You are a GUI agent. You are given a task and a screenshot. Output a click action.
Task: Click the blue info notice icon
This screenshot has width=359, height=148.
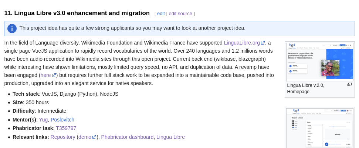(12, 28)
